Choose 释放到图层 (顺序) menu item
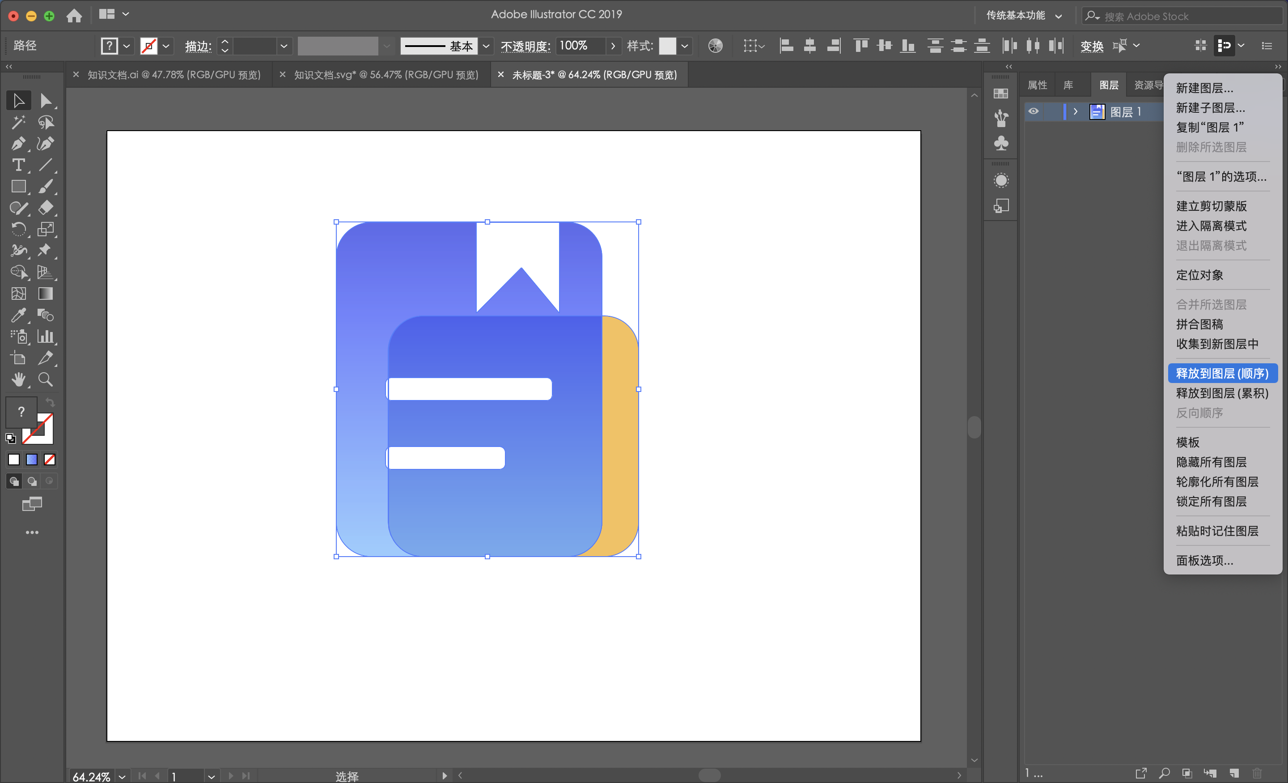Viewport: 1288px width, 783px height. tap(1222, 374)
